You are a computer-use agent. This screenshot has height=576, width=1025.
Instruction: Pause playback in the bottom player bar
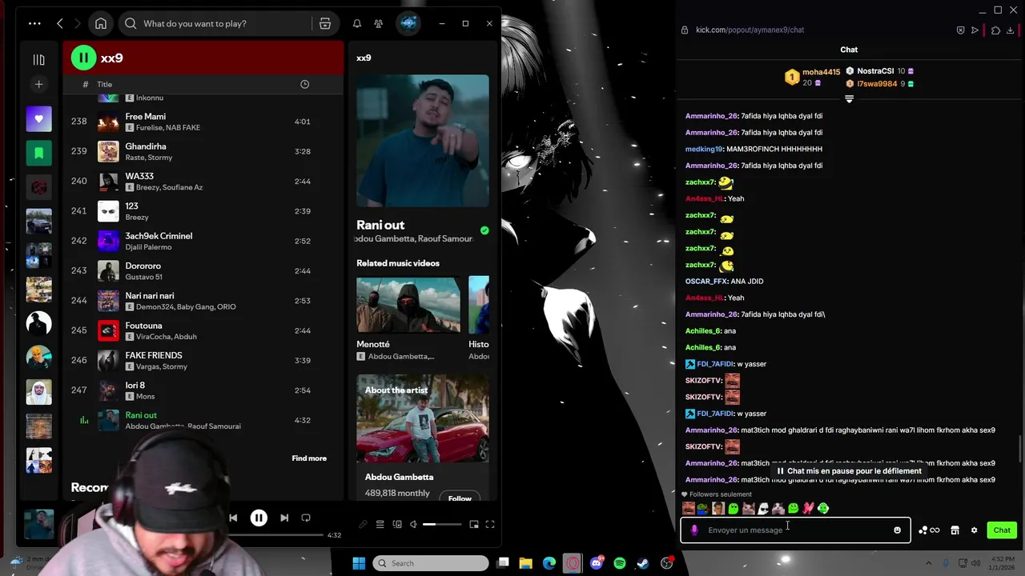[x=259, y=518]
